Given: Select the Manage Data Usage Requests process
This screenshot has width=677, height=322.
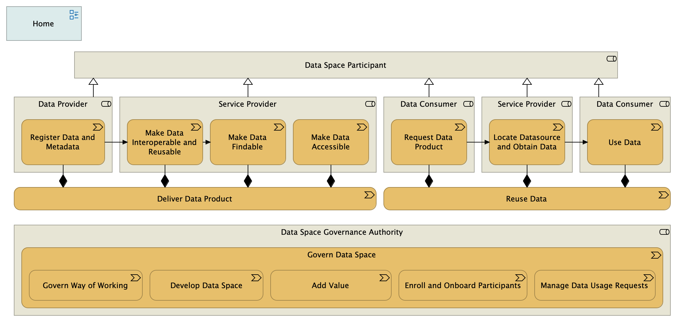Looking at the screenshot, I should (x=594, y=286).
